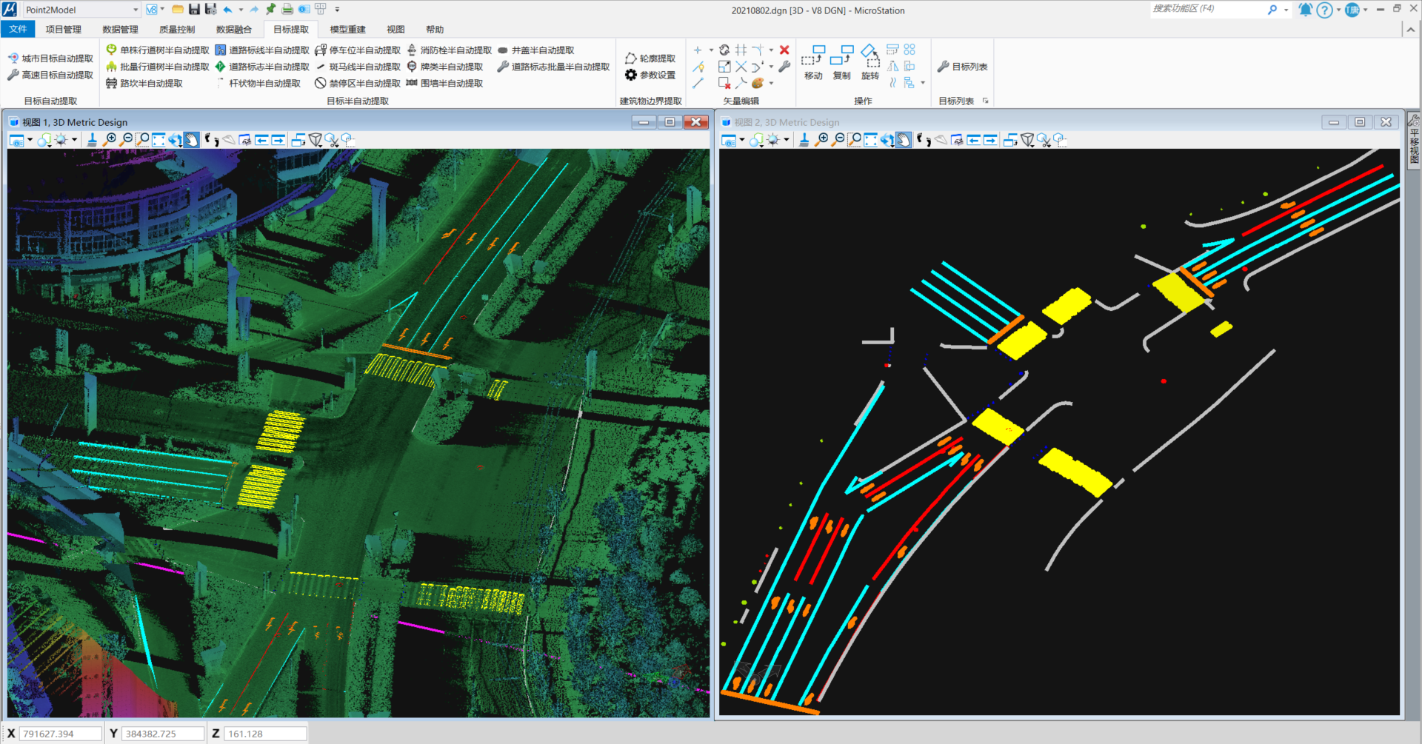The image size is (1422, 744).
Task: Open the 文件 file menu
Action: pos(18,30)
